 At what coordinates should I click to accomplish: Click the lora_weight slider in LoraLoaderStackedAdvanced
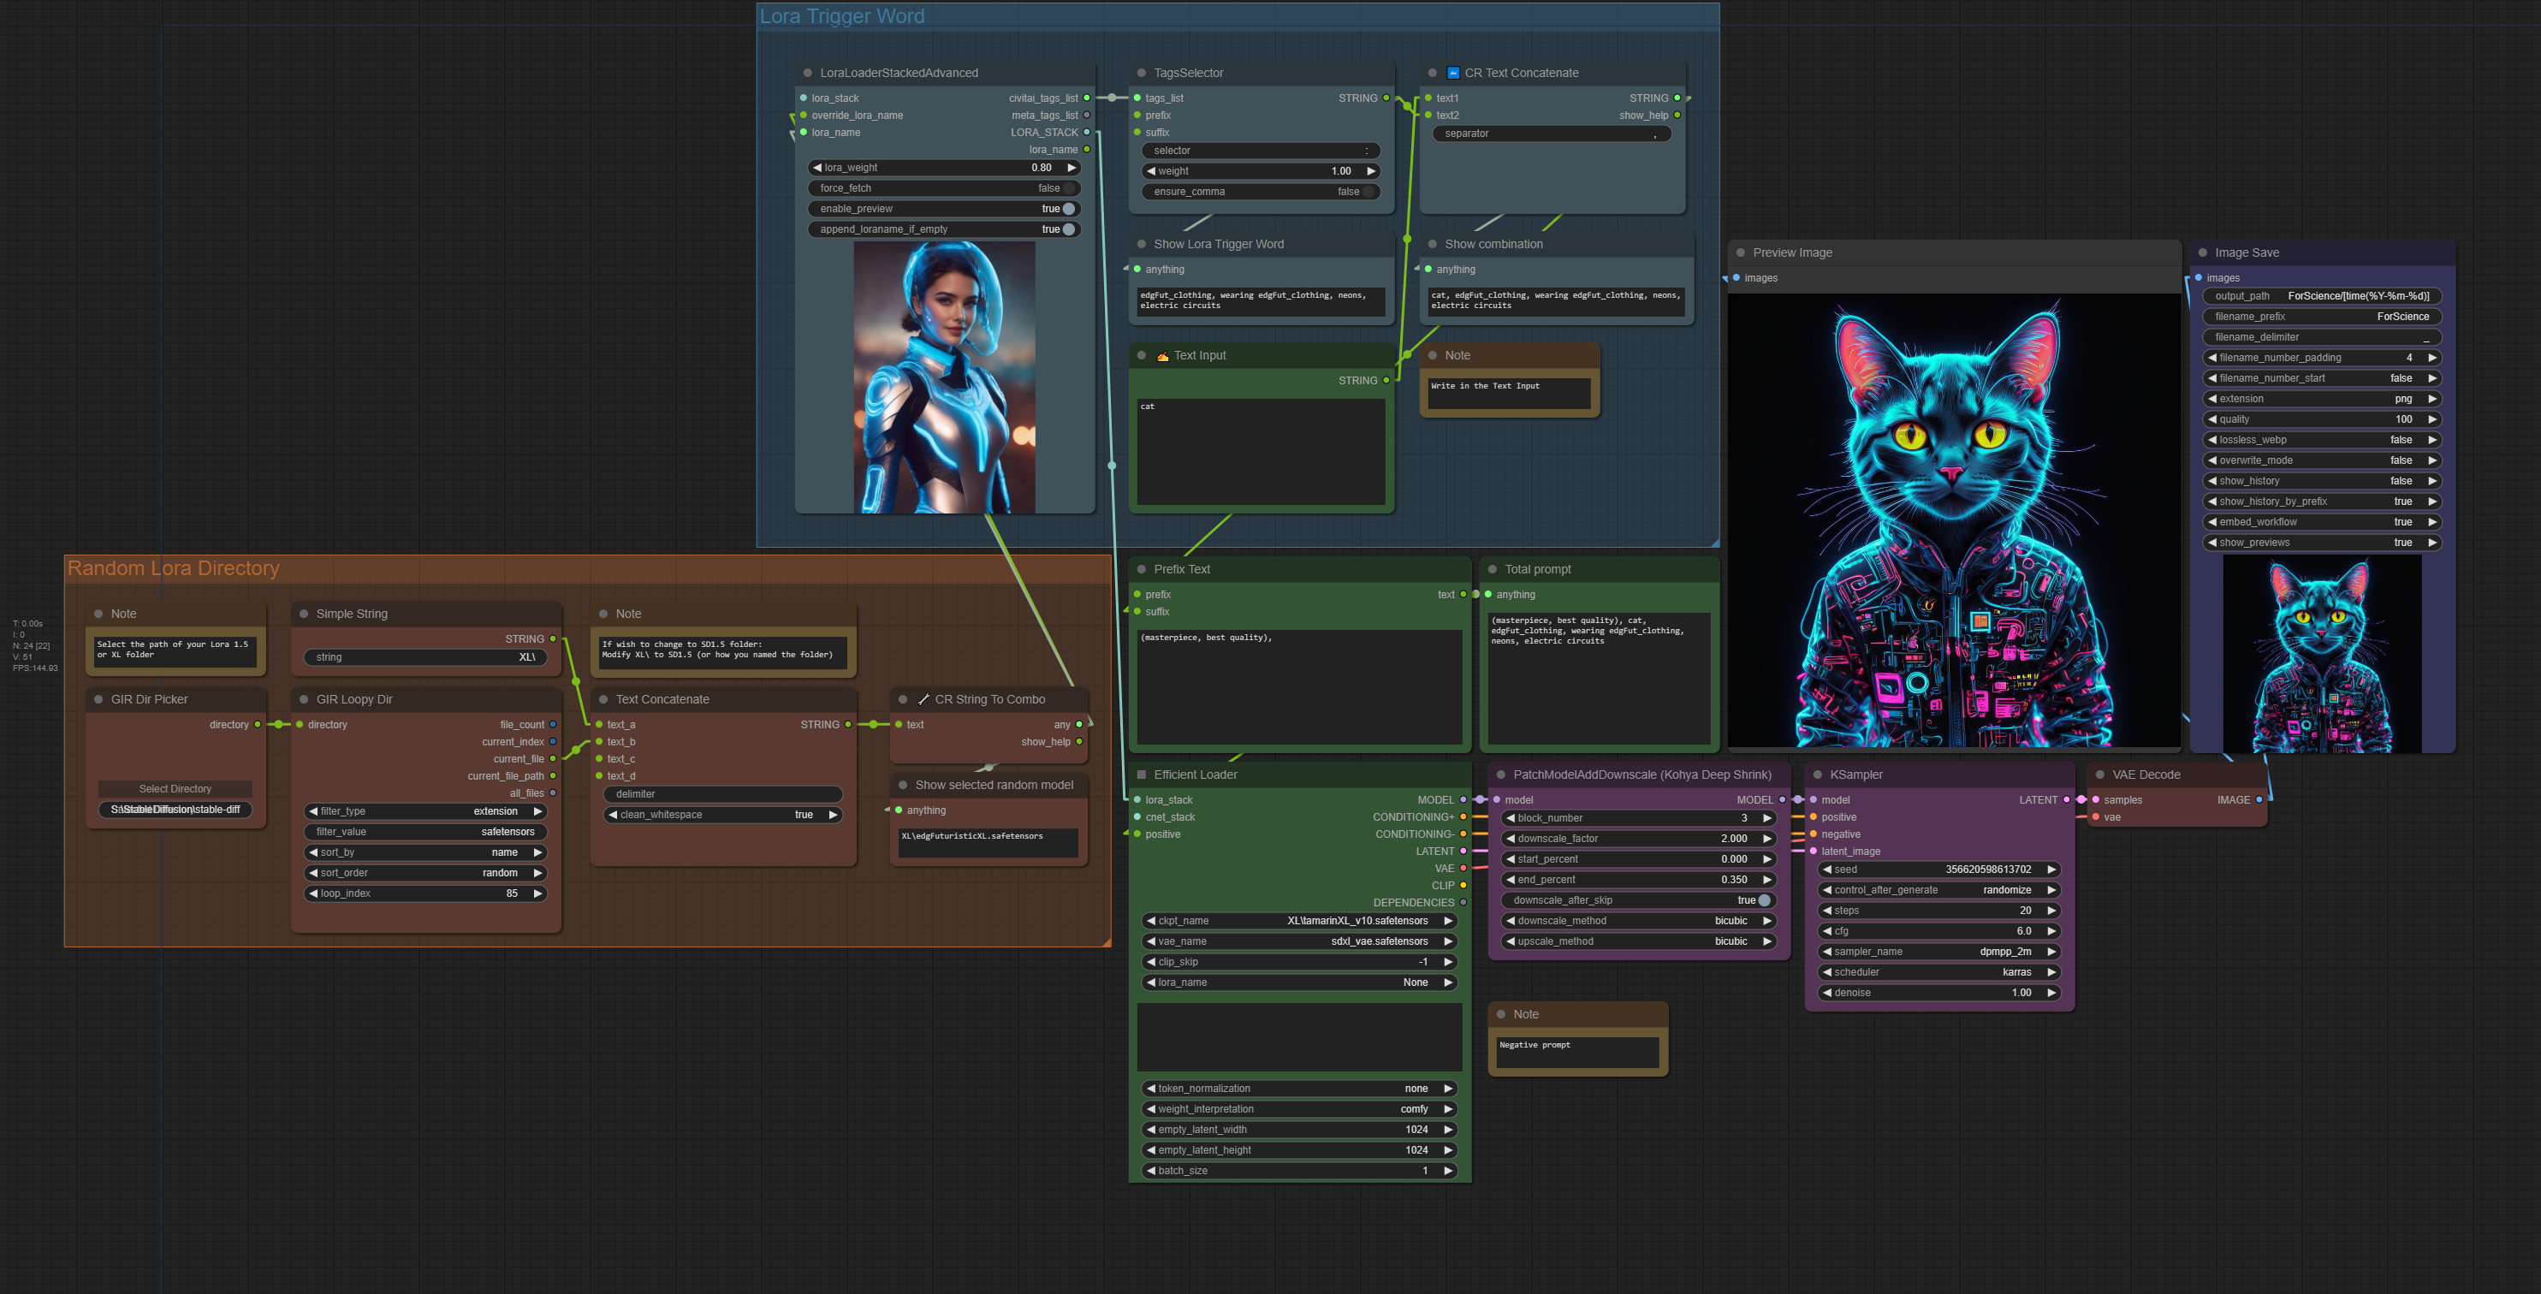[944, 168]
